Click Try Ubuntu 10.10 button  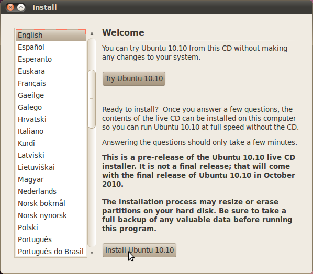point(134,78)
